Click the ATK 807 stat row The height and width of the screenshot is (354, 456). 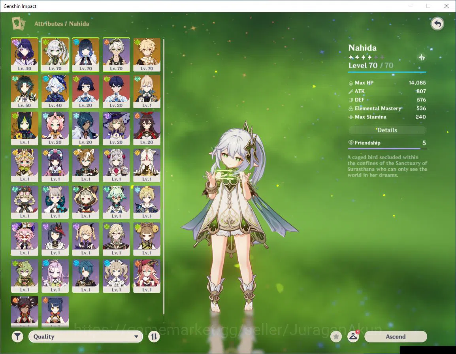click(x=387, y=91)
